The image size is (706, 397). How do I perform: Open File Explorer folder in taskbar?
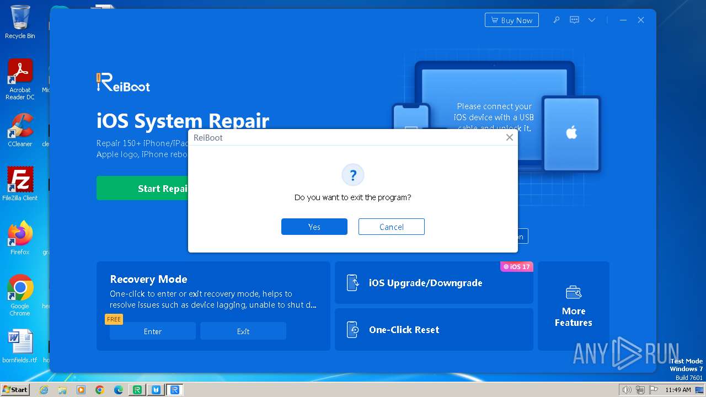[62, 390]
